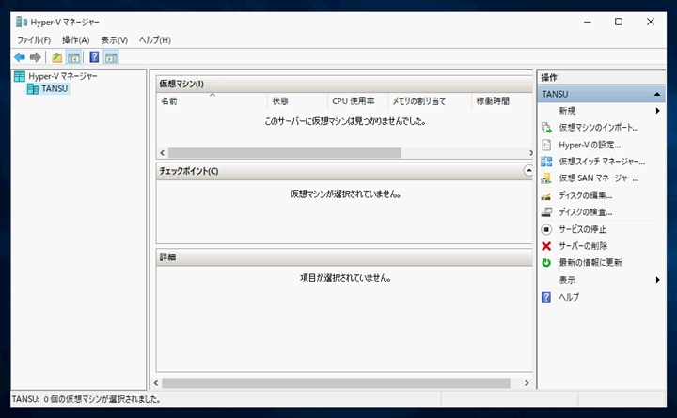Toggle the action pane toolbar icon
677x418 pixels.
pos(111,57)
